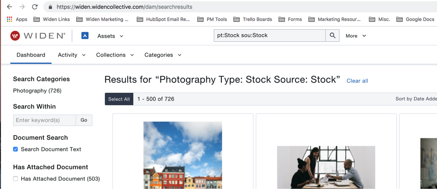Check Has Attached Document filter
This screenshot has width=437, height=189.
point(16,179)
